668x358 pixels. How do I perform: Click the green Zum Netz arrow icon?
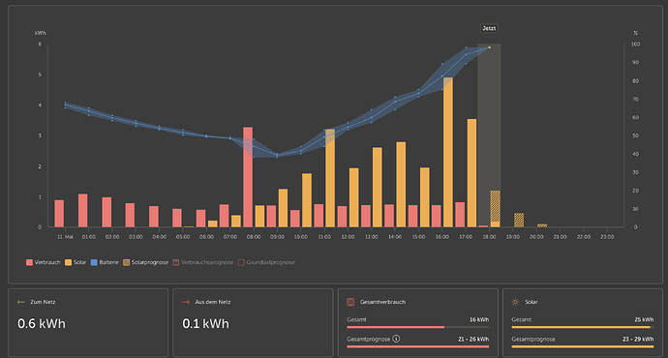(x=21, y=302)
